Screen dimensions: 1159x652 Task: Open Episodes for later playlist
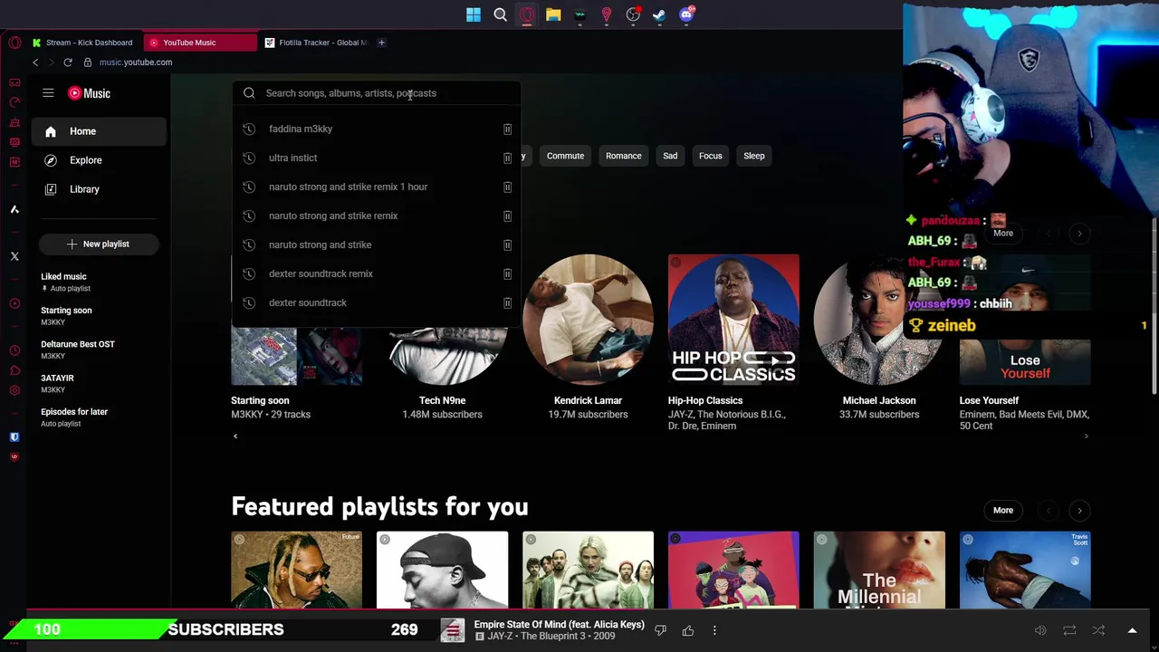[100, 417]
